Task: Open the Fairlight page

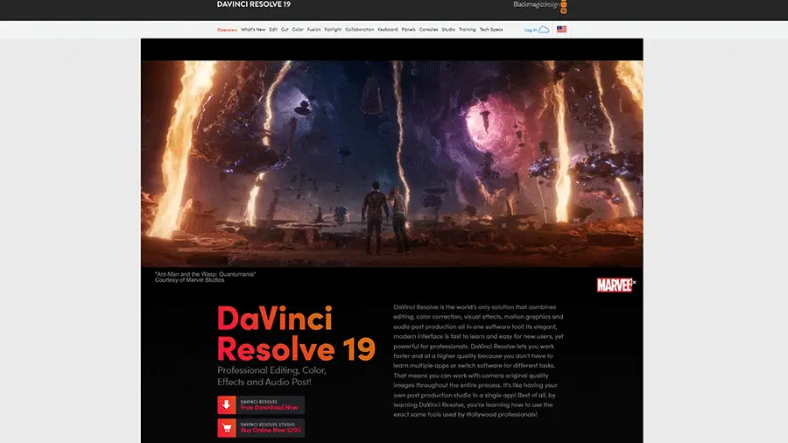Action: pyautogui.click(x=333, y=30)
